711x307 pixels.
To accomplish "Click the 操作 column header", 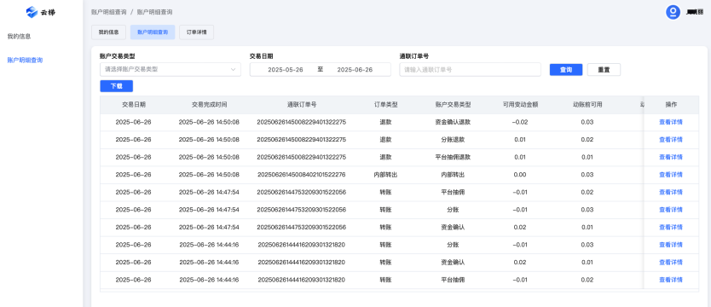I will (x=671, y=104).
